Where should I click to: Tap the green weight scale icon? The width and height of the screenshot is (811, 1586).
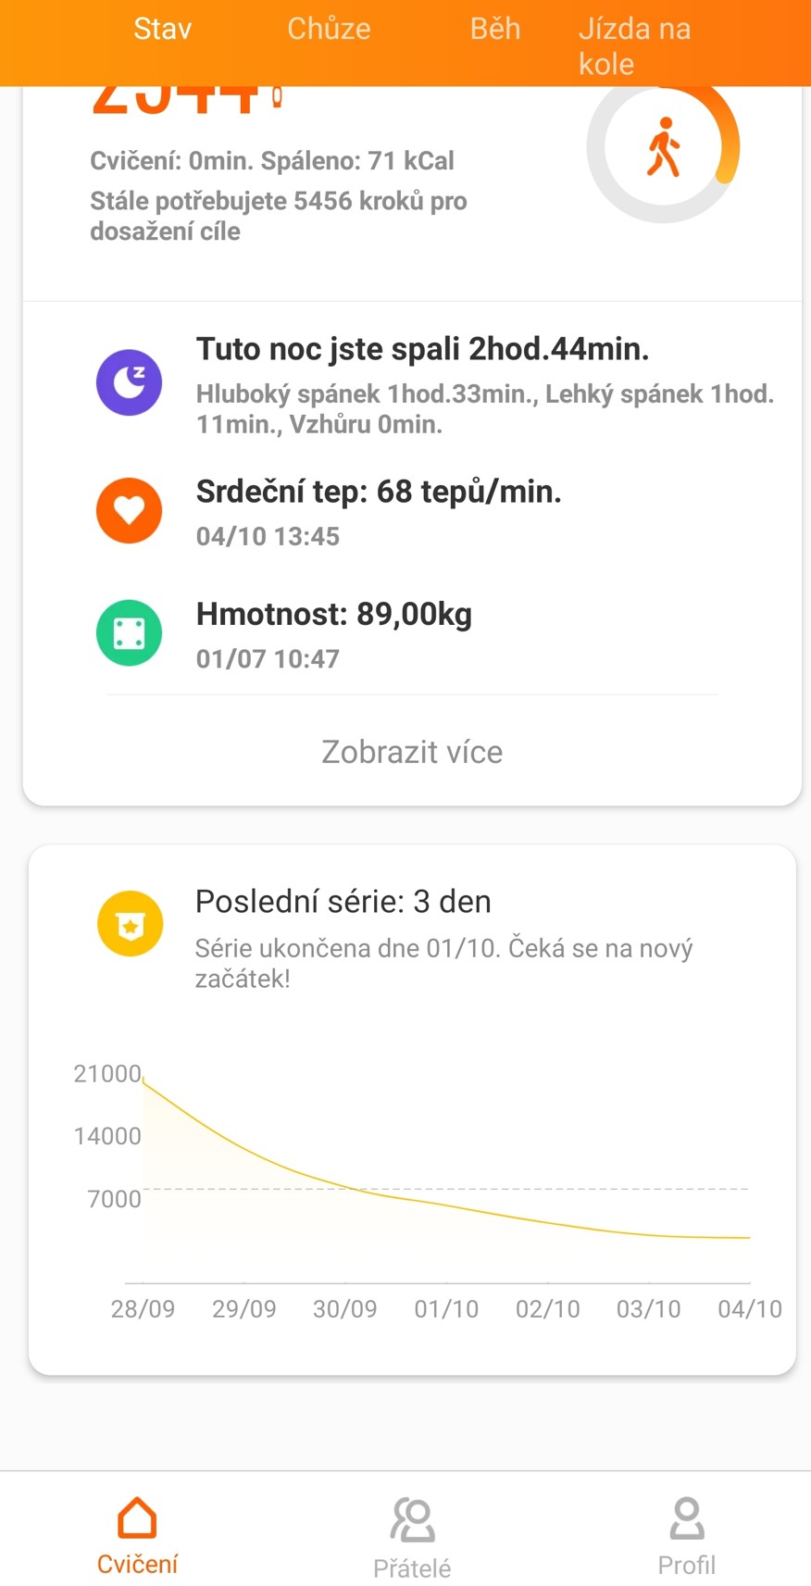[x=130, y=633]
